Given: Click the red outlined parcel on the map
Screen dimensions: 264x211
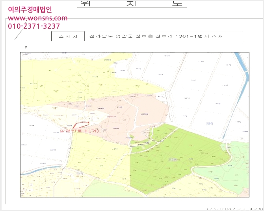Looking at the screenshot, I should (81, 125).
